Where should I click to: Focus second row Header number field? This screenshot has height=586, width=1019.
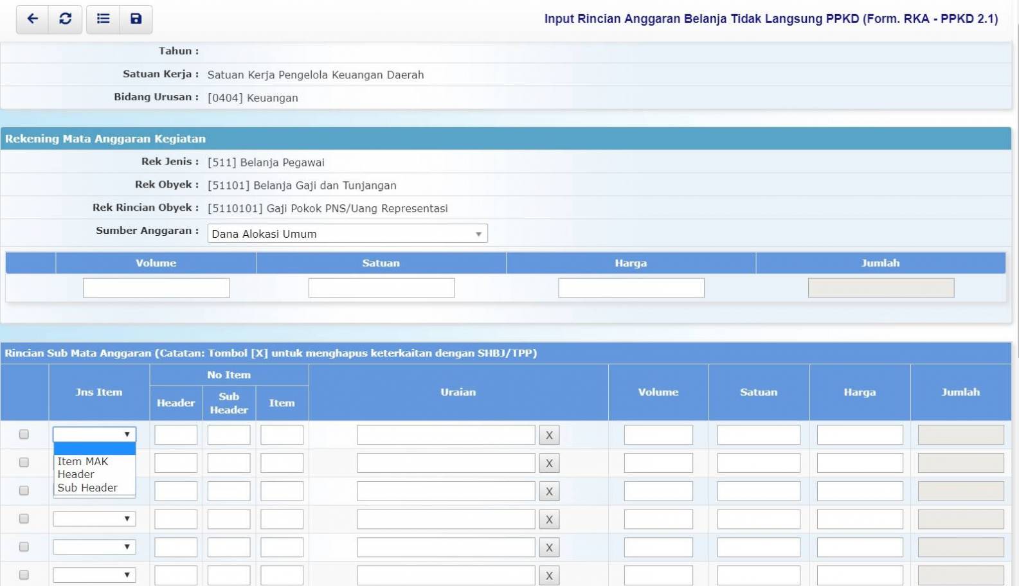[x=176, y=463]
